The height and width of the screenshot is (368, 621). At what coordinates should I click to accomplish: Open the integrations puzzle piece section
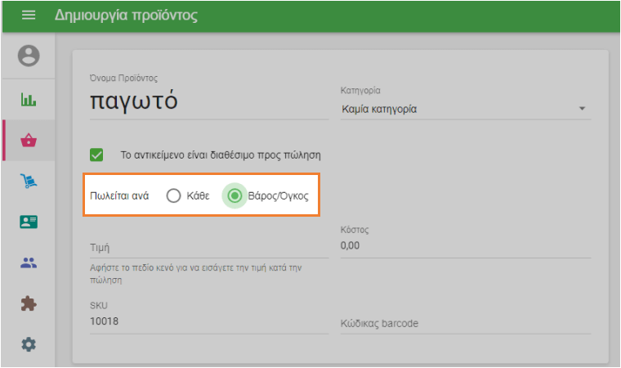29,303
